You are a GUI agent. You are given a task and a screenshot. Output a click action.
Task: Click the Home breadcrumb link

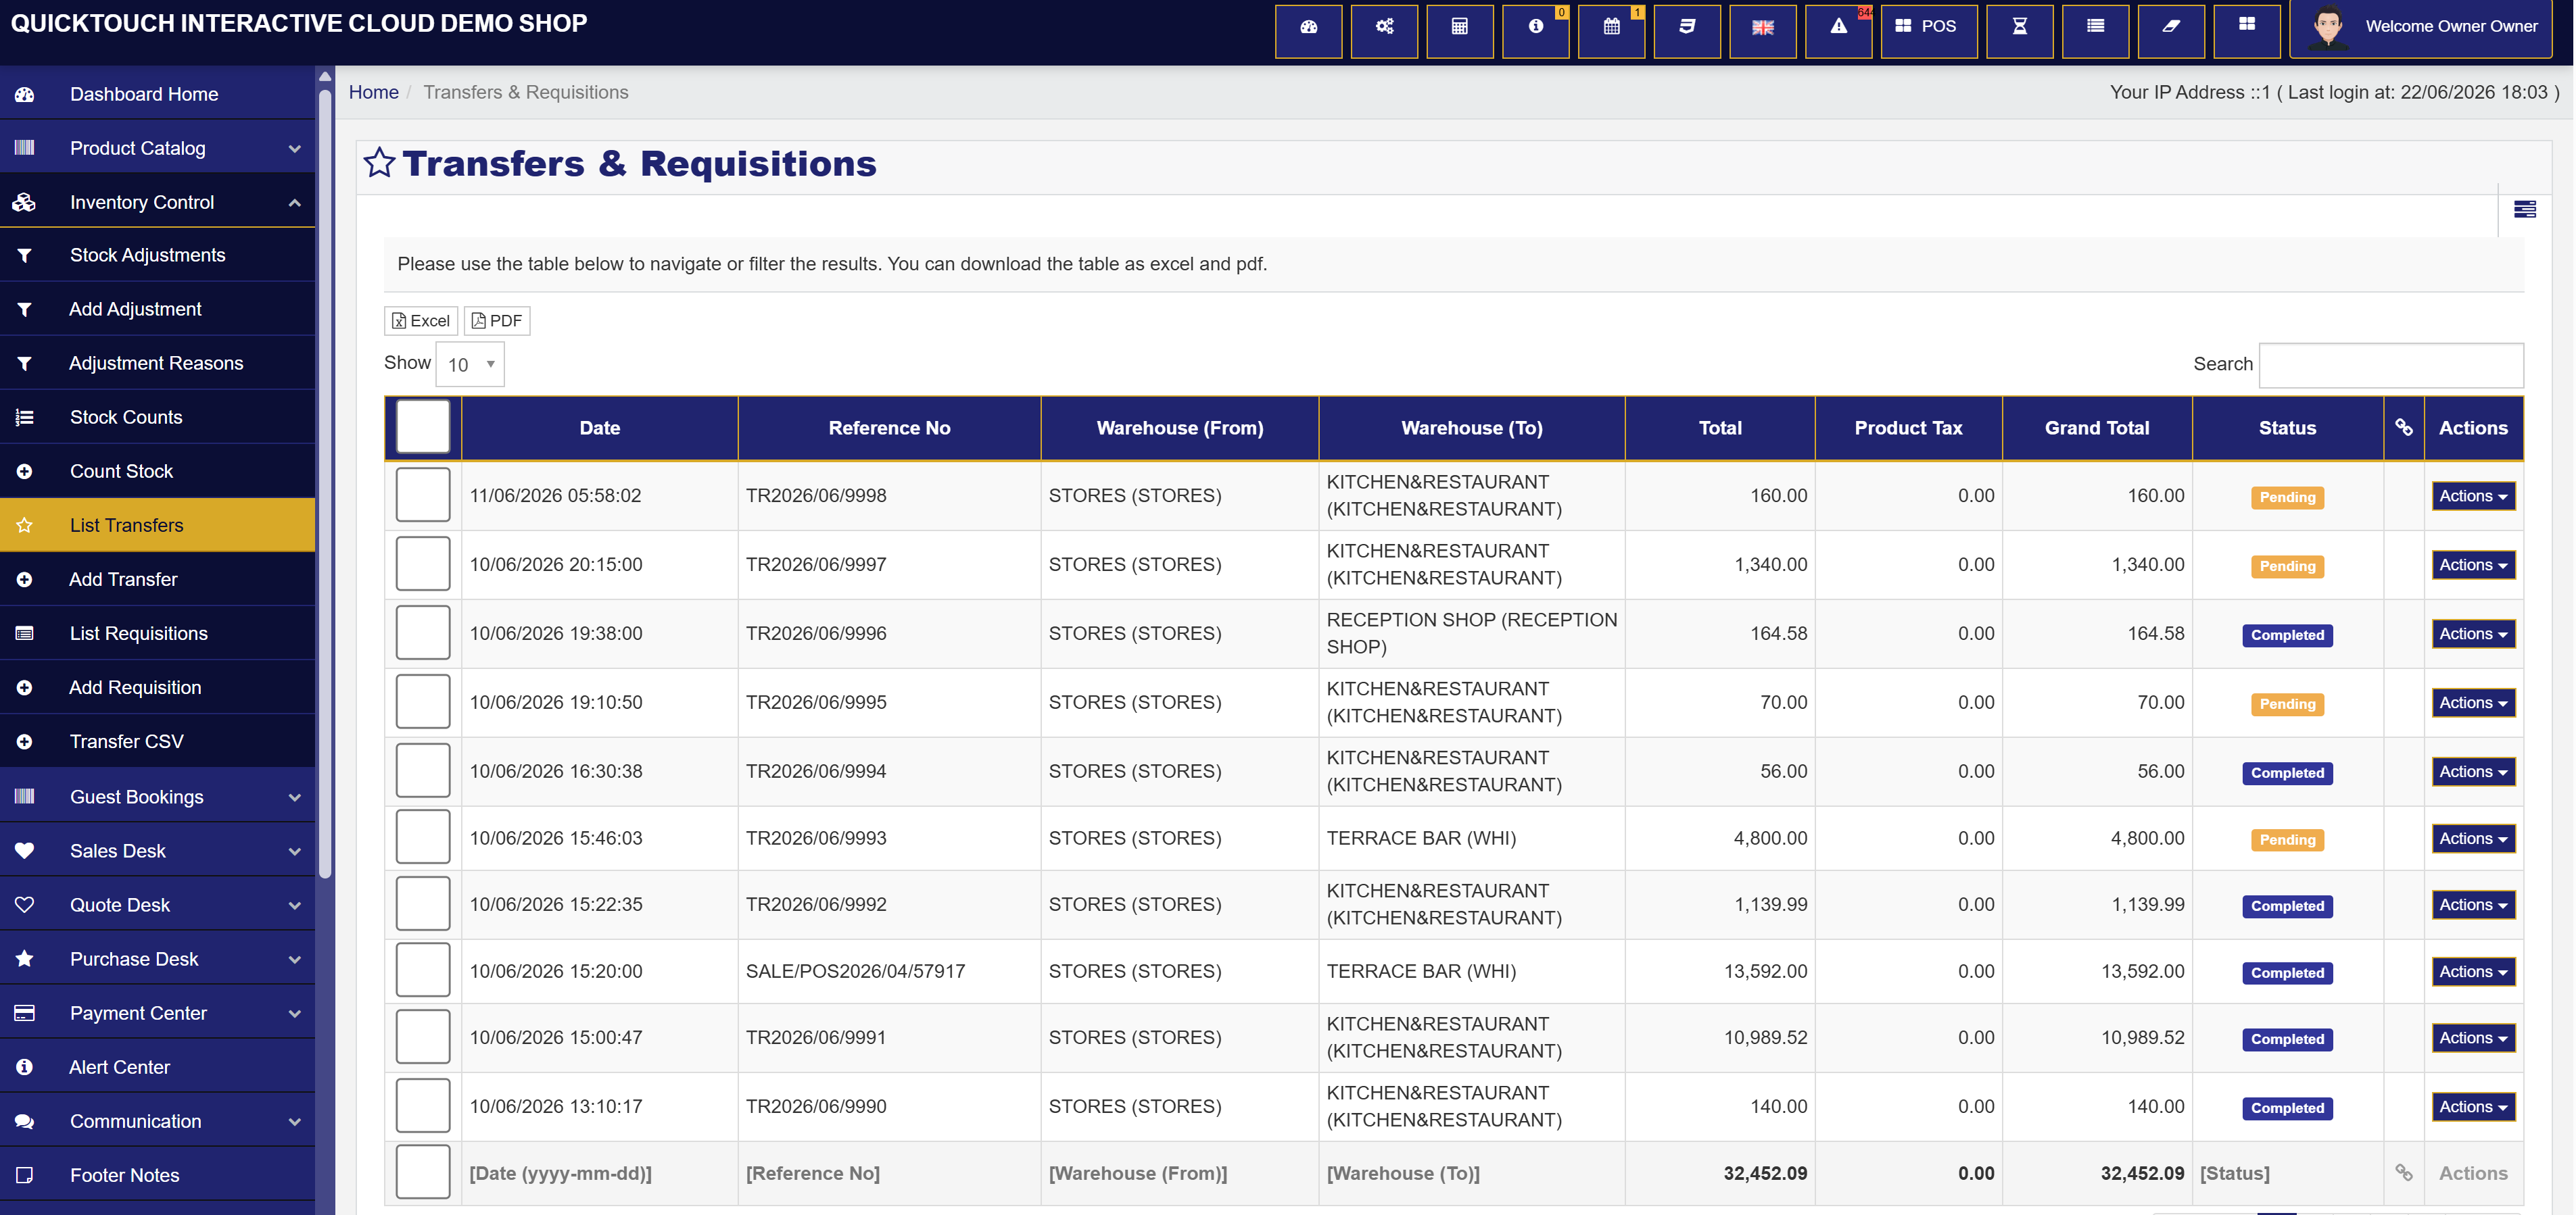pos(373,92)
